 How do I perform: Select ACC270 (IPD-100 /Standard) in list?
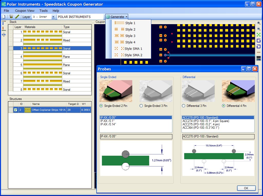[x=218, y=117]
